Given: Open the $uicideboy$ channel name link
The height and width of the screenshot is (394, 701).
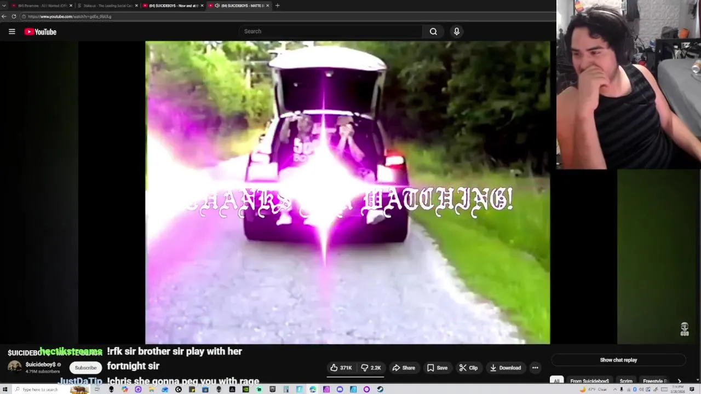Looking at the screenshot, I should [x=40, y=364].
